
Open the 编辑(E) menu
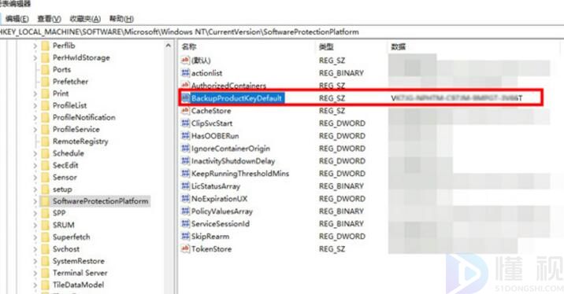click(17, 19)
